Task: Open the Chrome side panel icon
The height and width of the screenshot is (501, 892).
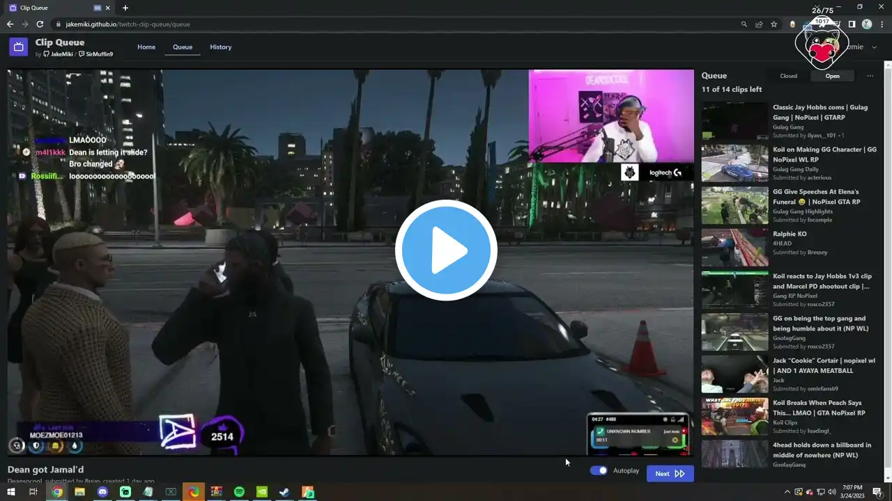Action: [852, 24]
